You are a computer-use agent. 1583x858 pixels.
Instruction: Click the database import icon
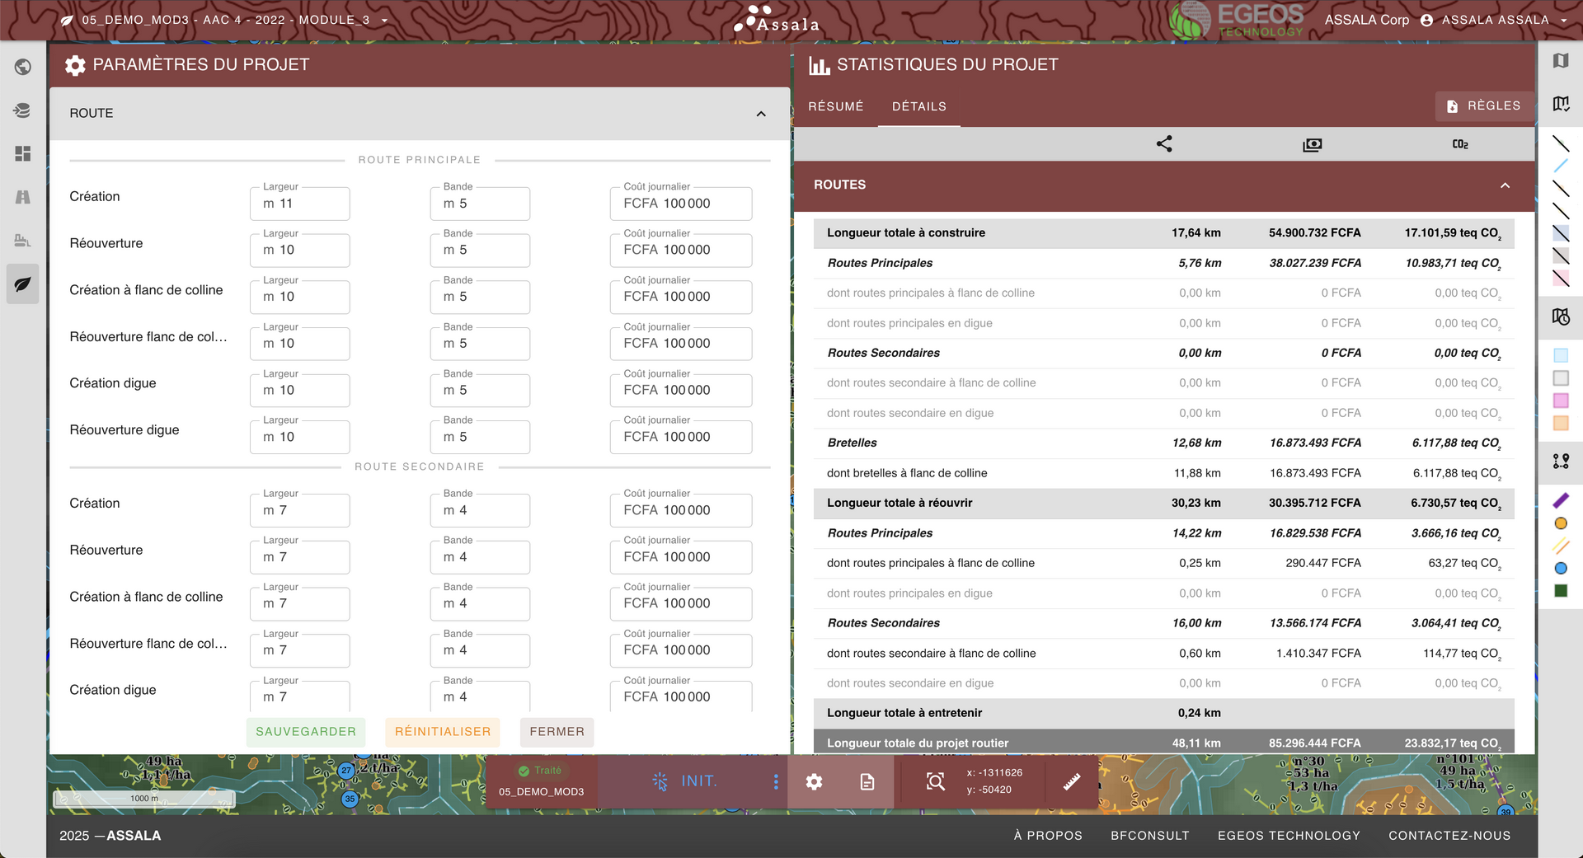23,110
